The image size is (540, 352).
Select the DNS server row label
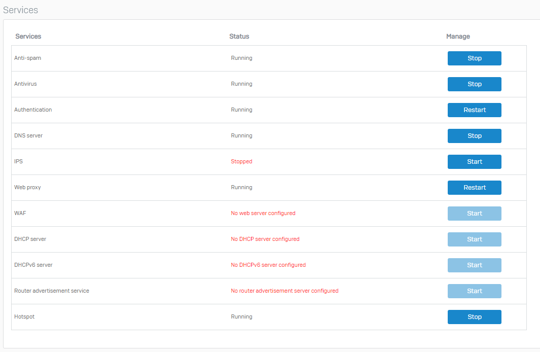[x=28, y=135]
